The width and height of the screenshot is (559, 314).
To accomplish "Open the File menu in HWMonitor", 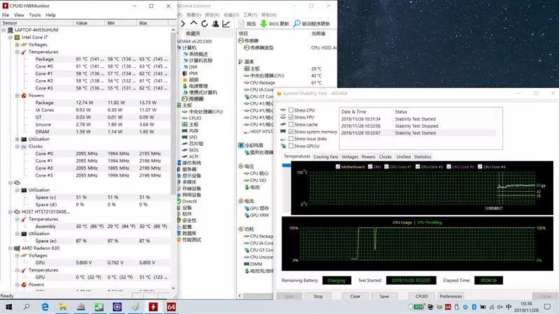I will coord(6,15).
